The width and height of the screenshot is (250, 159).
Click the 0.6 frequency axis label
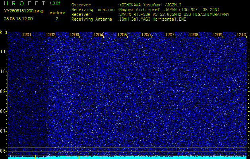click(x=3, y=151)
